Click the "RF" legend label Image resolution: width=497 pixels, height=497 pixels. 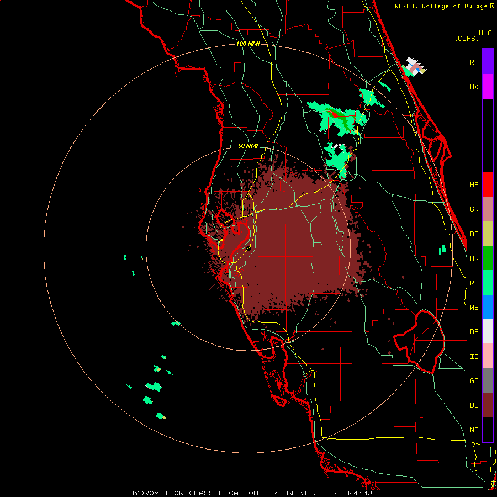[474, 62]
